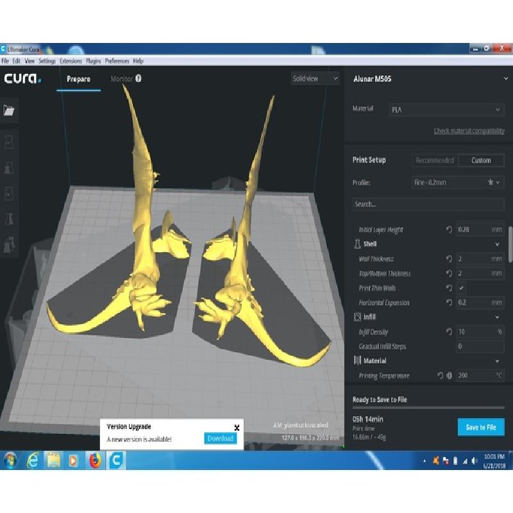Collapse the Infill settings section

(498, 317)
